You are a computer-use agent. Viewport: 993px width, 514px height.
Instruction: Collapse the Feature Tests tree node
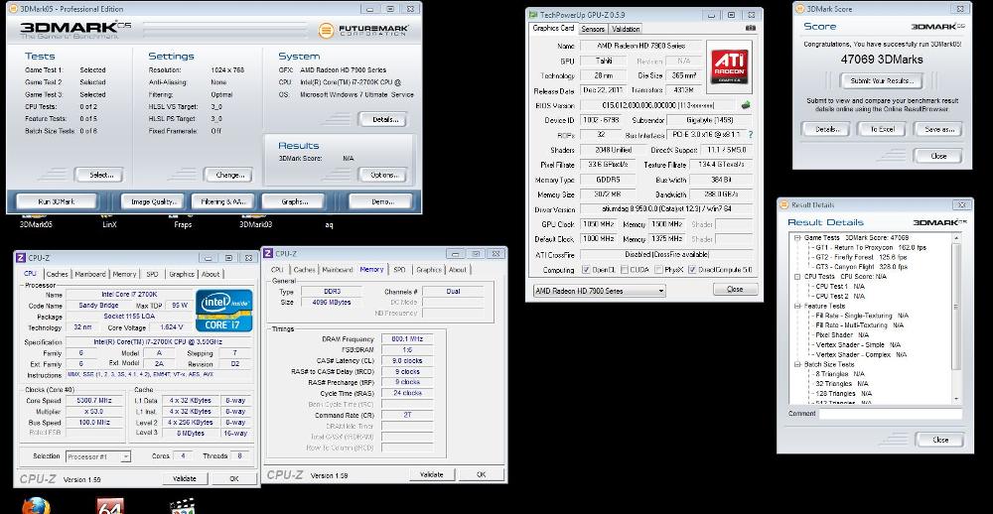(798, 306)
